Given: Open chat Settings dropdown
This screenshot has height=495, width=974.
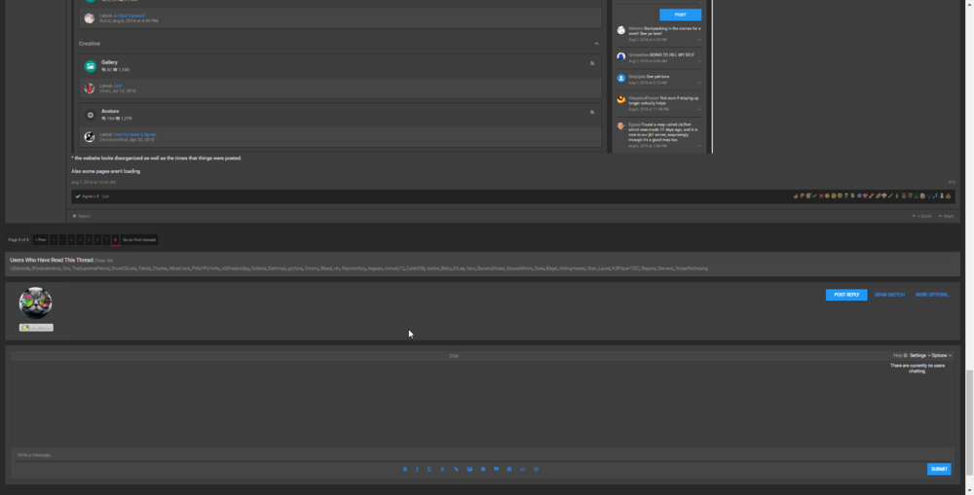Looking at the screenshot, I should point(920,355).
